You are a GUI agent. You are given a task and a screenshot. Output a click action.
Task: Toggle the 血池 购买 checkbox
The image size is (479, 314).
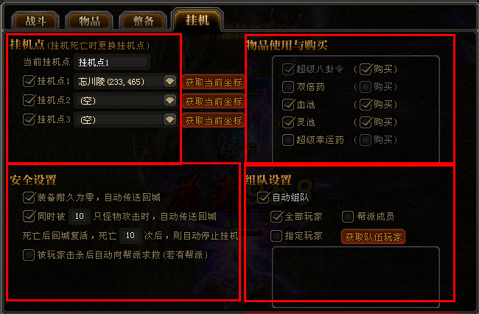pos(366,105)
